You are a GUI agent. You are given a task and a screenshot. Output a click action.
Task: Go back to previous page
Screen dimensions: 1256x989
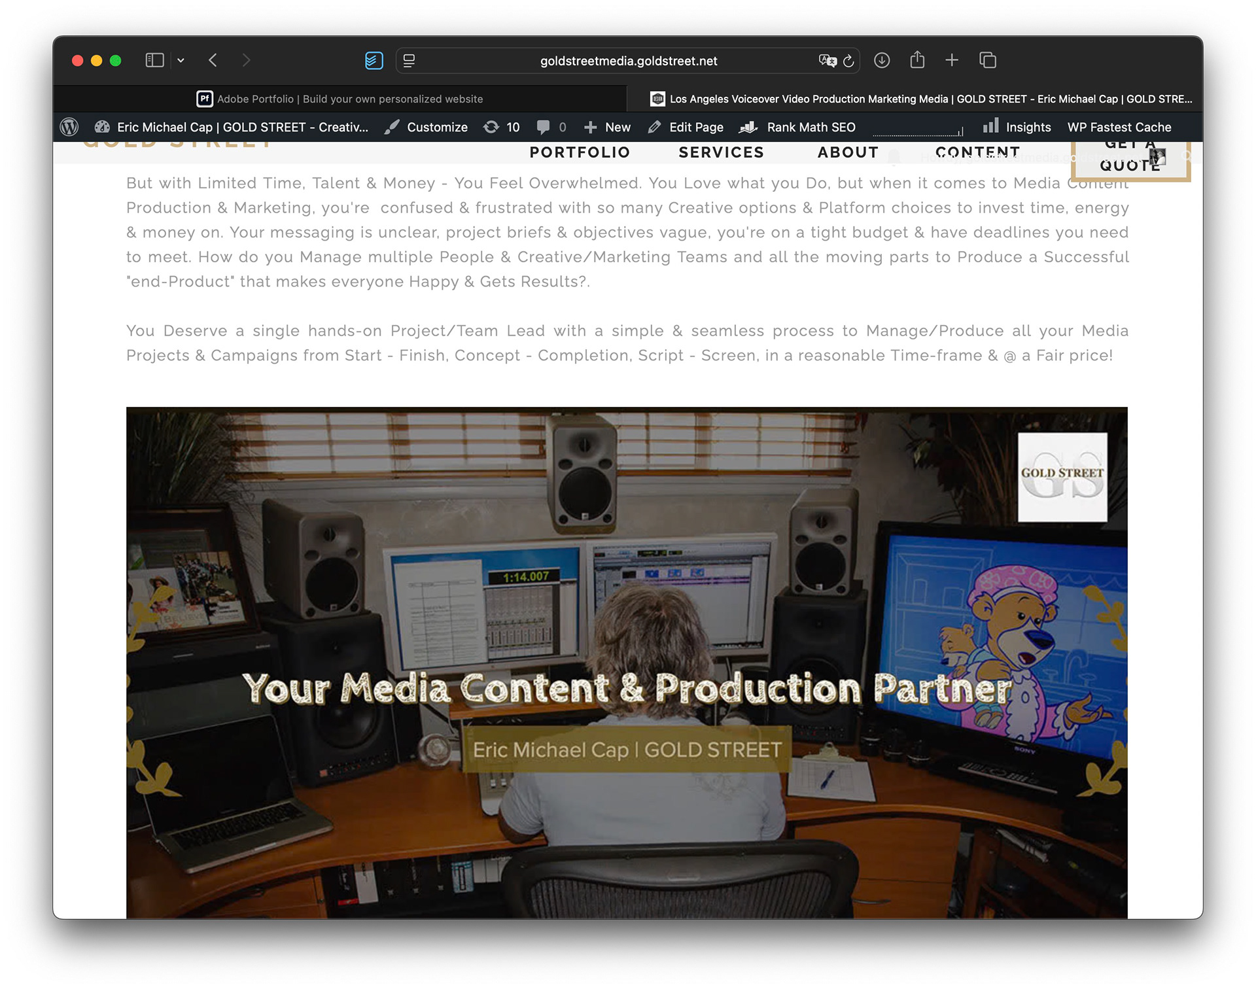(x=213, y=60)
